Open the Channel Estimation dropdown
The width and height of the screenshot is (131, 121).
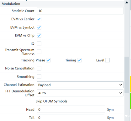(x=80, y=85)
